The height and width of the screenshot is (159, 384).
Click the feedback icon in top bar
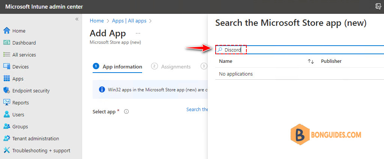tap(378, 7)
